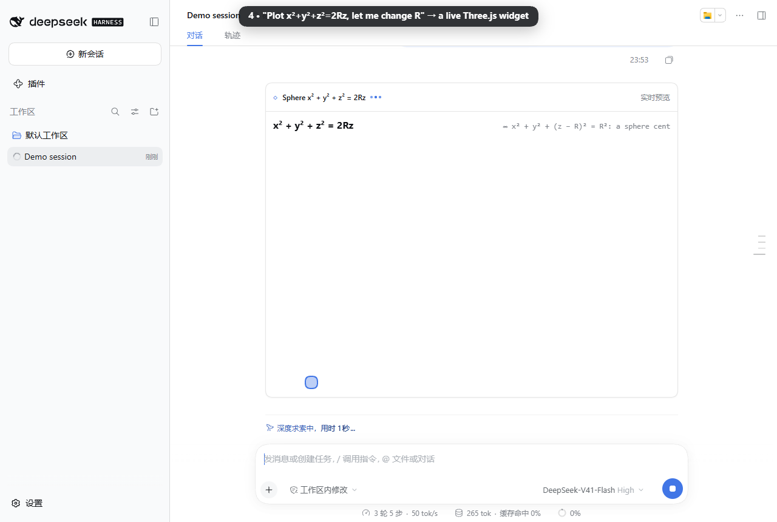777x522 pixels.
Task: Create a new workspace folder
Action: [154, 112]
